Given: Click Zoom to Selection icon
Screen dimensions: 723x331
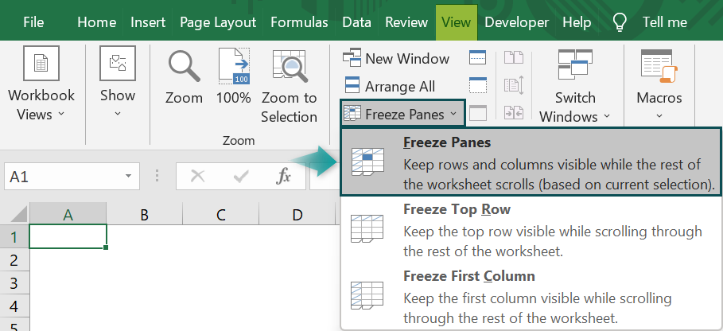Looking at the screenshot, I should click(x=290, y=65).
